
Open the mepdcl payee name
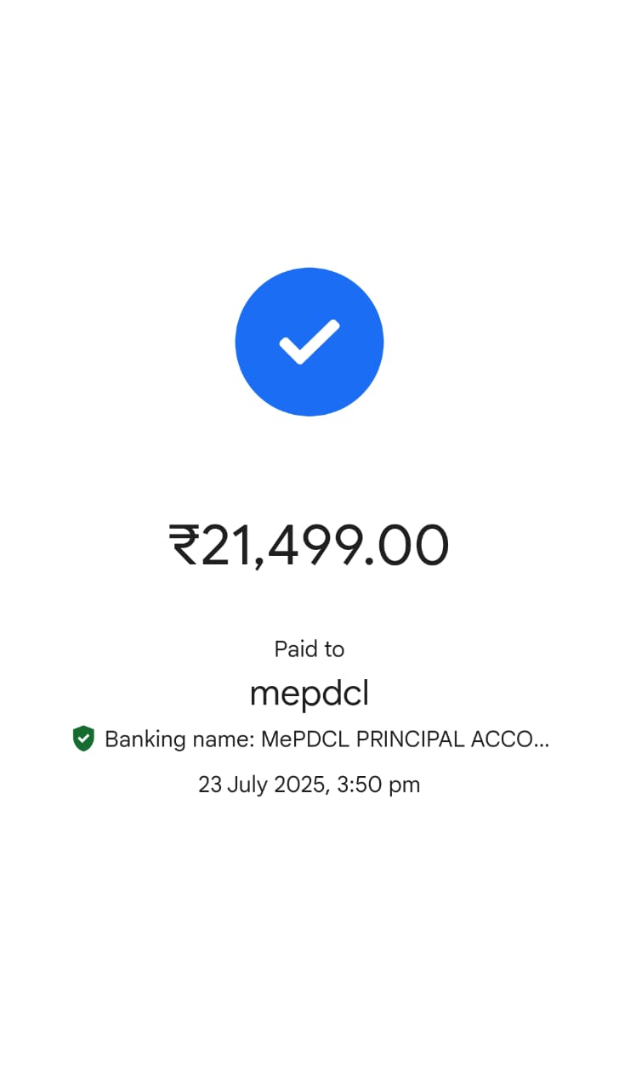309,694
